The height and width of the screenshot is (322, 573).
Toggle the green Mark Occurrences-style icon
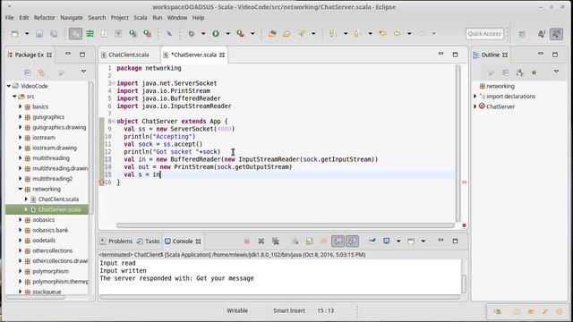pyautogui.click(x=90, y=34)
